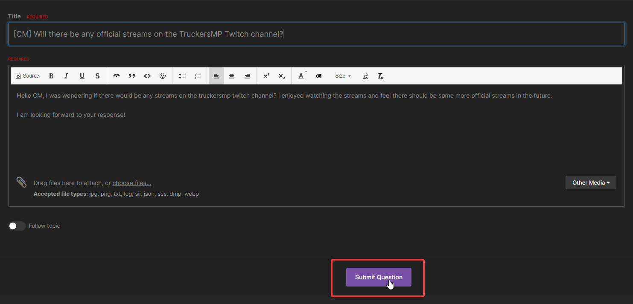
Task: Switch to Source editing mode
Action: [x=27, y=75]
